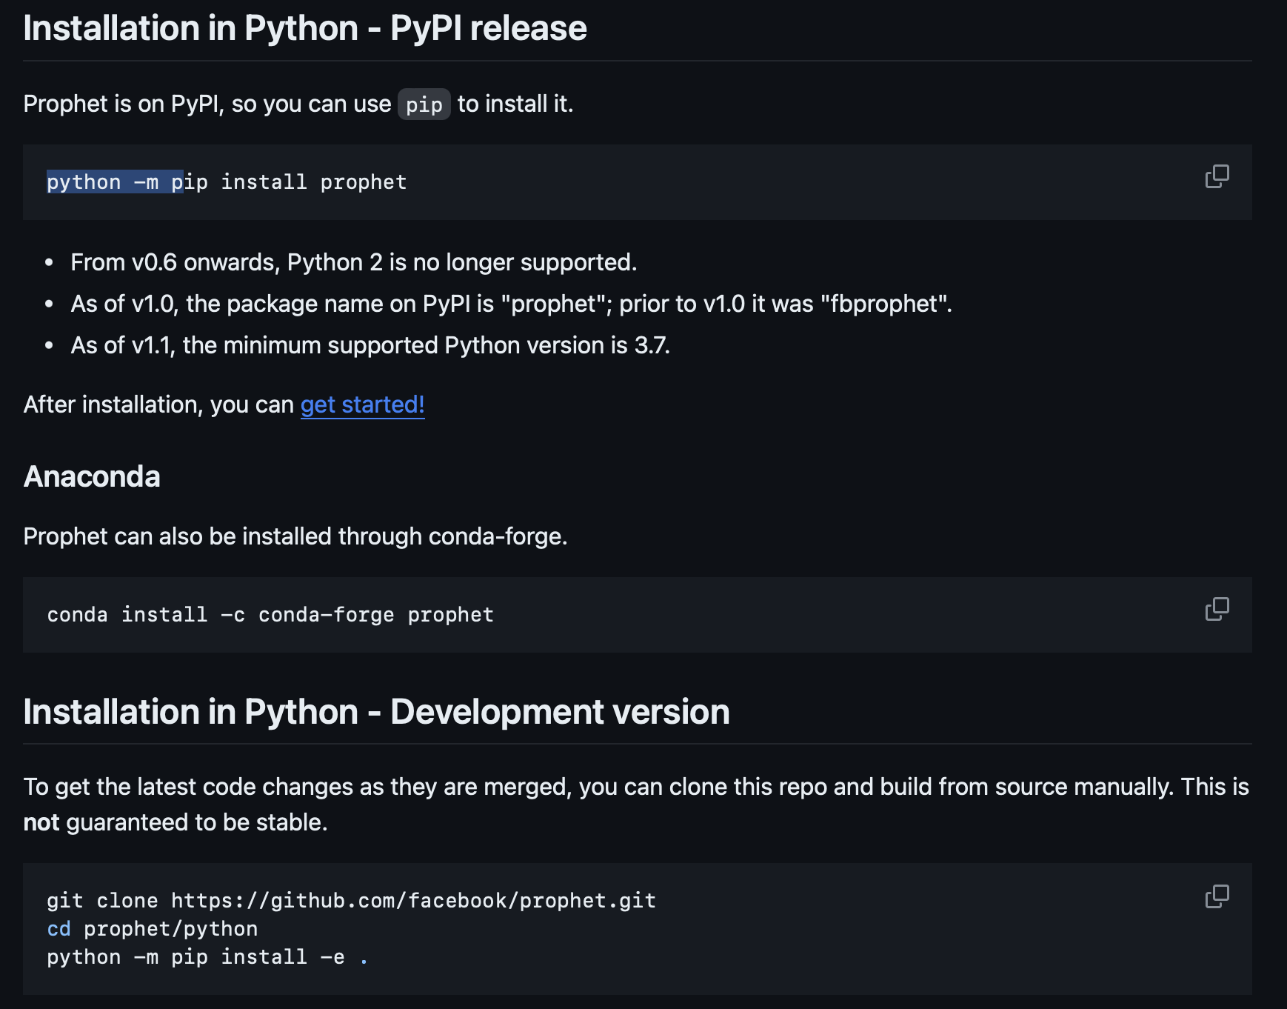The width and height of the screenshot is (1287, 1009).
Task: Click the 'Anaconda' heading
Action: [92, 476]
